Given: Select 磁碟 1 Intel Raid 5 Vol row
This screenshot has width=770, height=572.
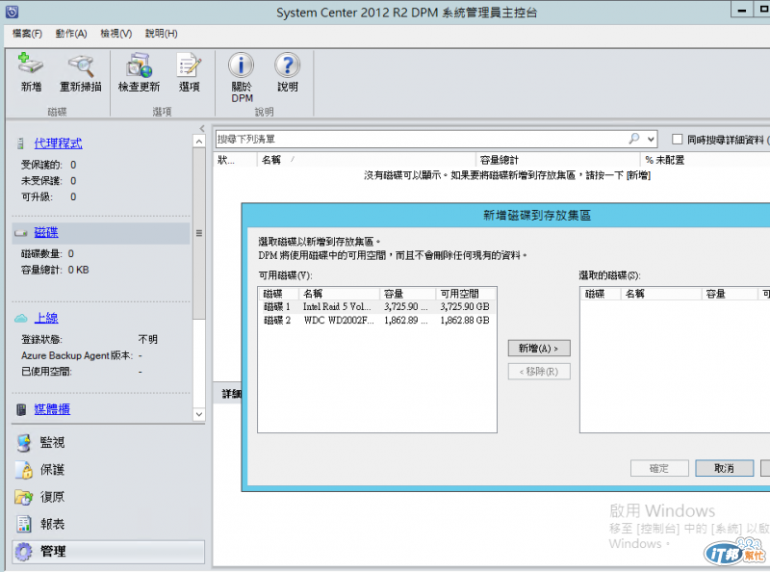Looking at the screenshot, I should click(x=376, y=306).
